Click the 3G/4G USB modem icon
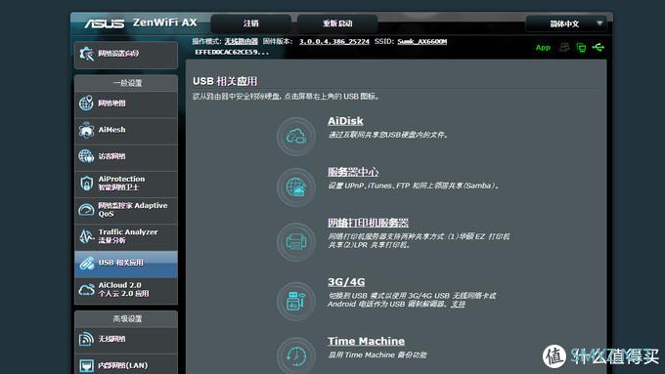 tap(296, 301)
